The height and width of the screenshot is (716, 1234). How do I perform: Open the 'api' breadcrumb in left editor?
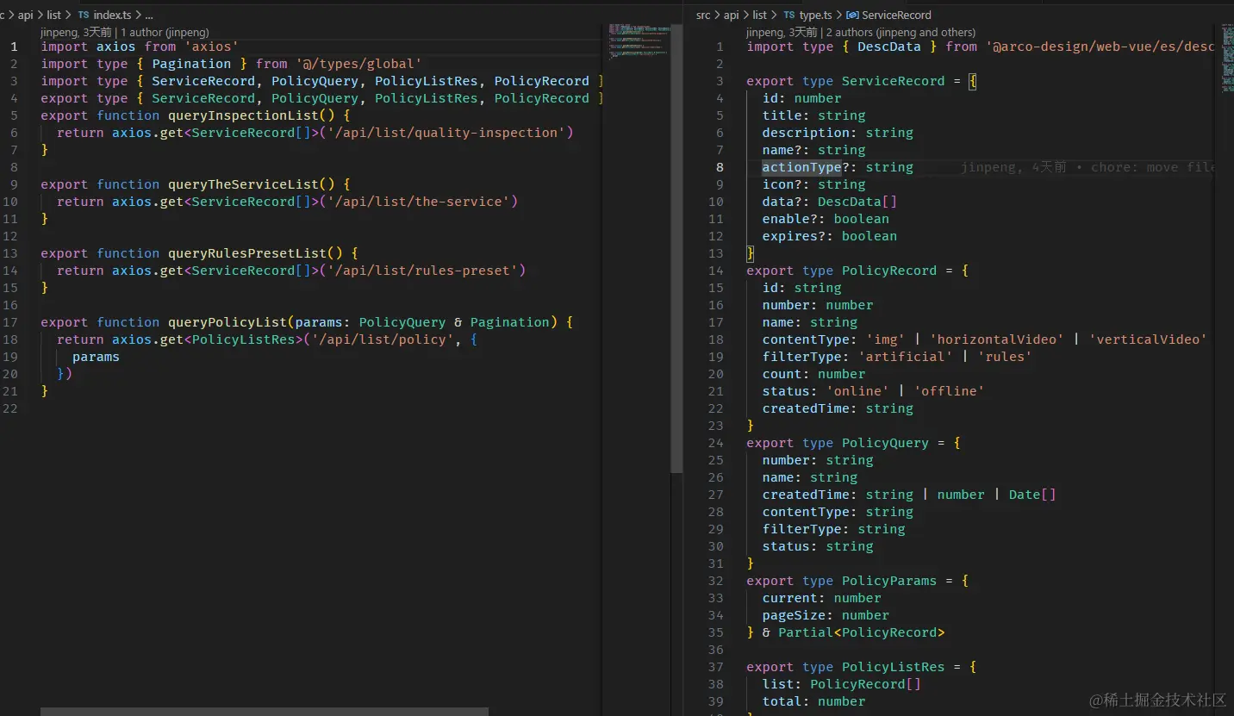[x=25, y=15]
